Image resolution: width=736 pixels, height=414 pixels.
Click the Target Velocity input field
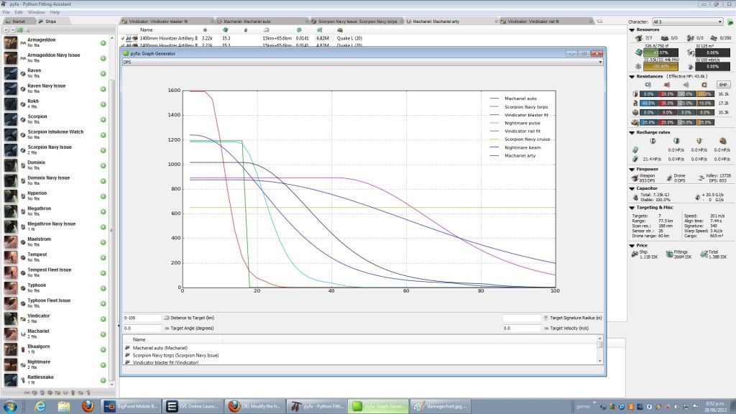pyautogui.click(x=521, y=328)
